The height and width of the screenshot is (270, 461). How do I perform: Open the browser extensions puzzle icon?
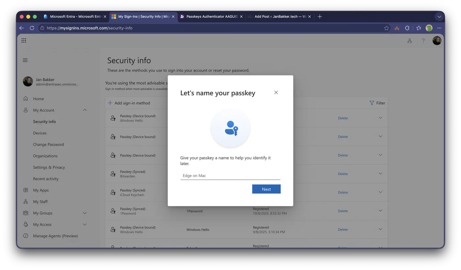(x=407, y=28)
